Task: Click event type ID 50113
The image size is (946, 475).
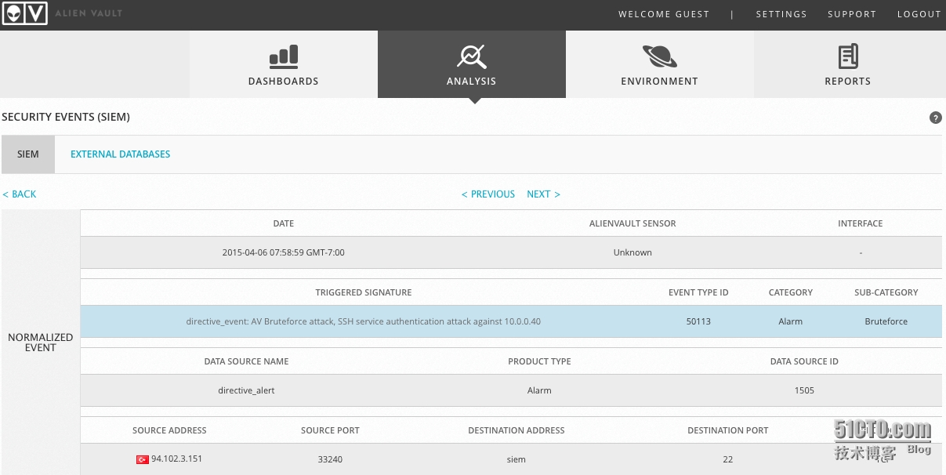Action: [698, 321]
